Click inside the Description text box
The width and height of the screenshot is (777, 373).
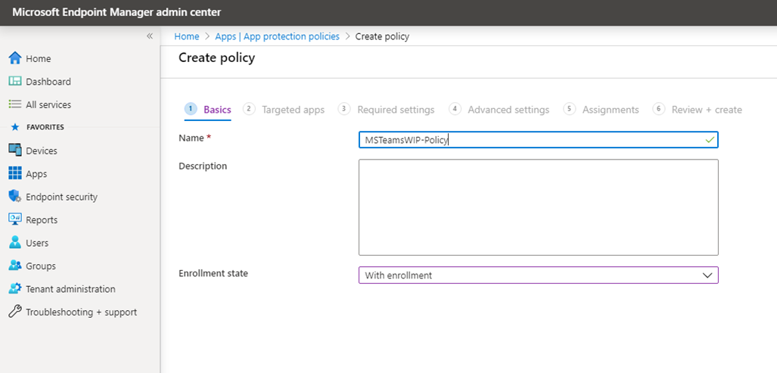click(538, 207)
